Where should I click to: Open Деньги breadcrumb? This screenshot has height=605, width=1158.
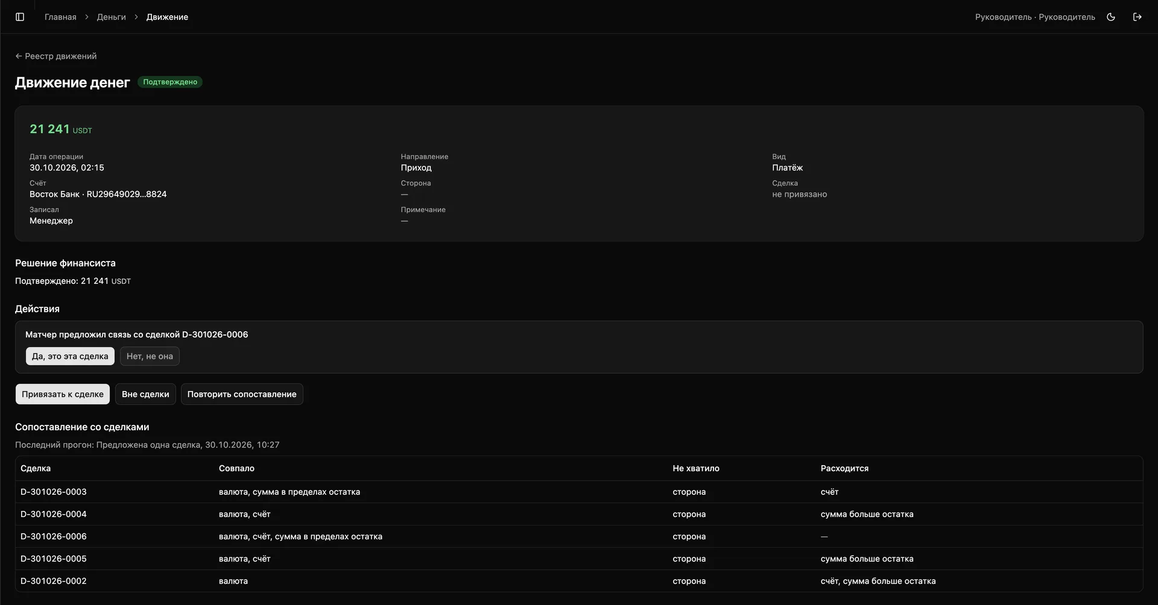click(111, 17)
